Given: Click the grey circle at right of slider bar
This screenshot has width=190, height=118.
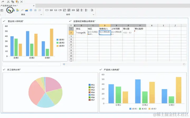Looking at the screenshot, I should coord(184,64).
